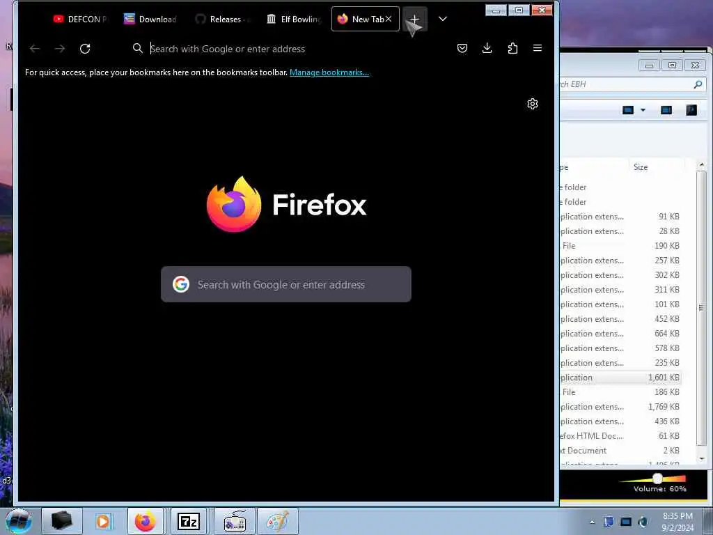
Task: Select the 1,769 KB extension file row
Action: pos(620,406)
